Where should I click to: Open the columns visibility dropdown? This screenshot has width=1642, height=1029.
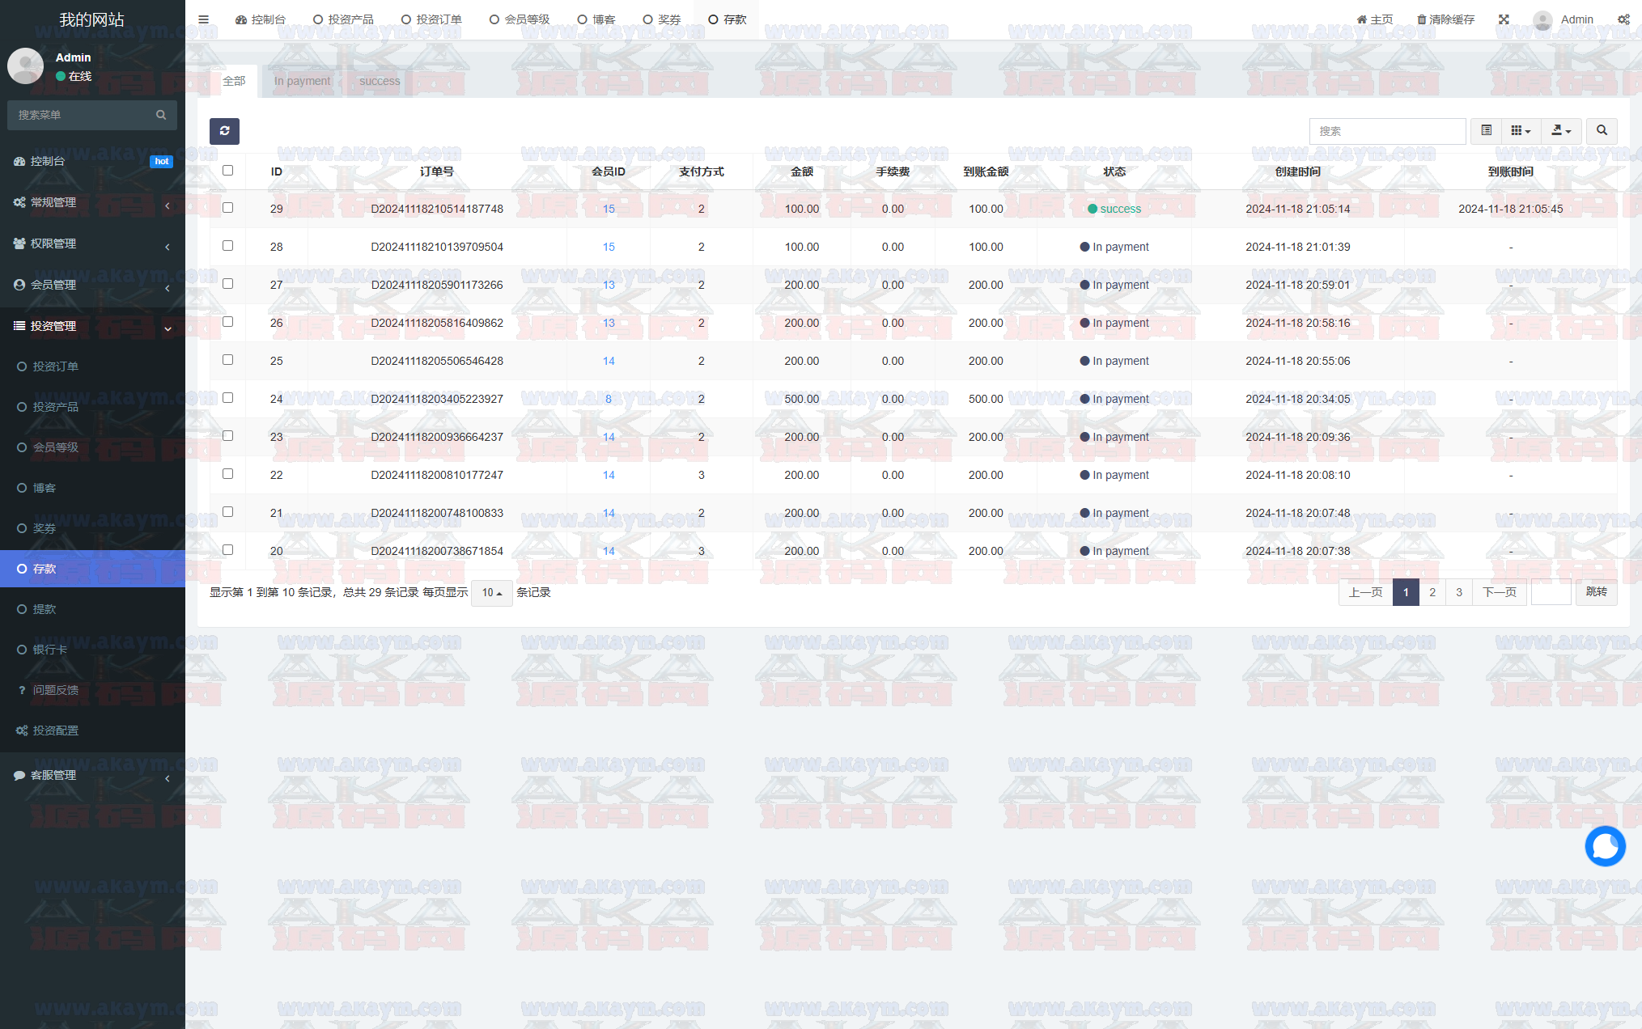1521,130
